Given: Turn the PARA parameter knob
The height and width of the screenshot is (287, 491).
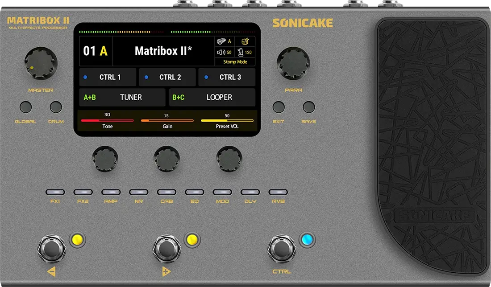Looking at the screenshot, I should pos(293,63).
